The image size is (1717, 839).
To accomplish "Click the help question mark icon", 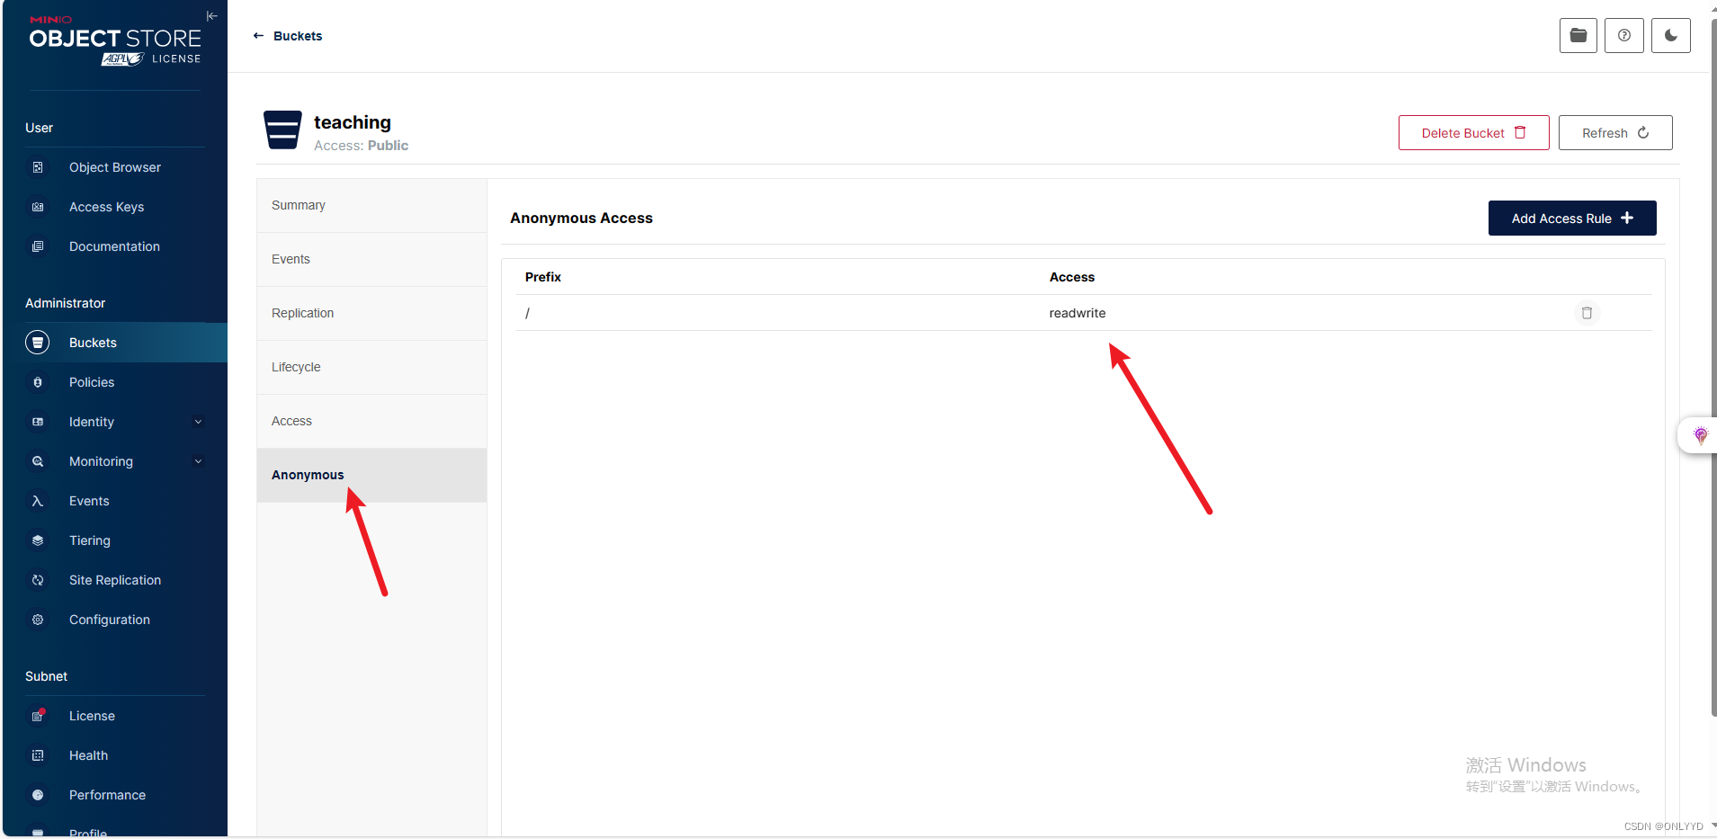I will pos(1623,36).
